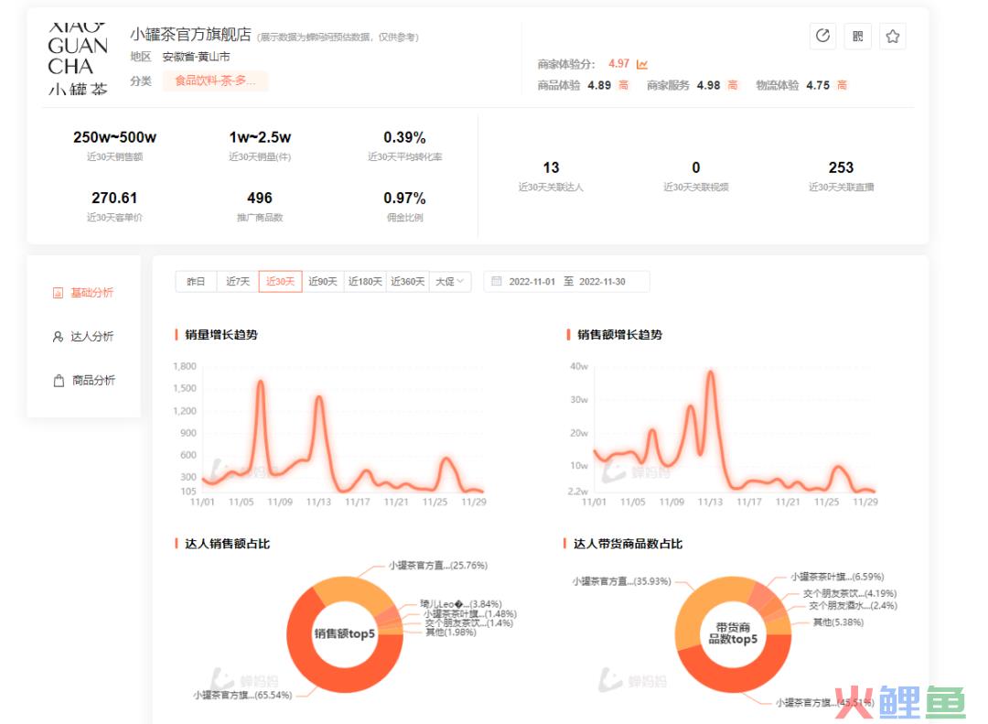Select the 近7天 time range tab

click(238, 281)
